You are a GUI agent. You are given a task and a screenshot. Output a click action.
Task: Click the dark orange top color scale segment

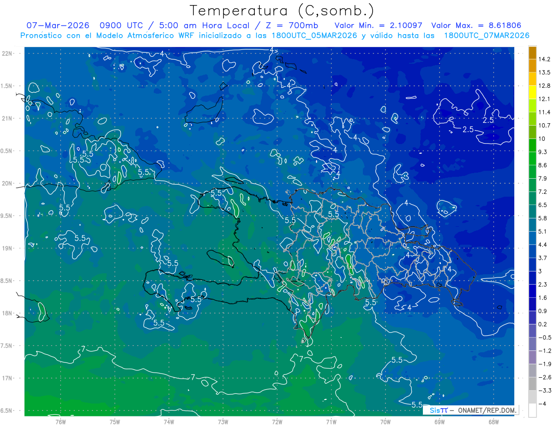[x=532, y=53]
